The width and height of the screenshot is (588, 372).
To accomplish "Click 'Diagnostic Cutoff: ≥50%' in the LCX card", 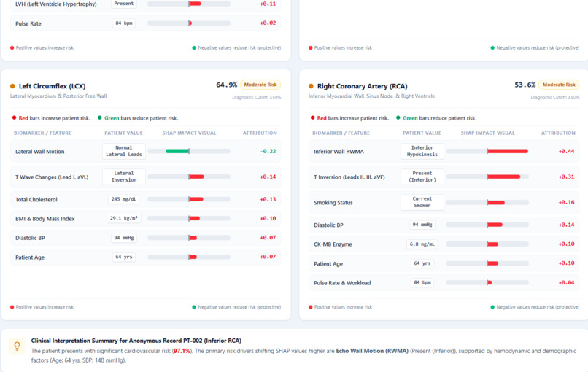I will (257, 98).
